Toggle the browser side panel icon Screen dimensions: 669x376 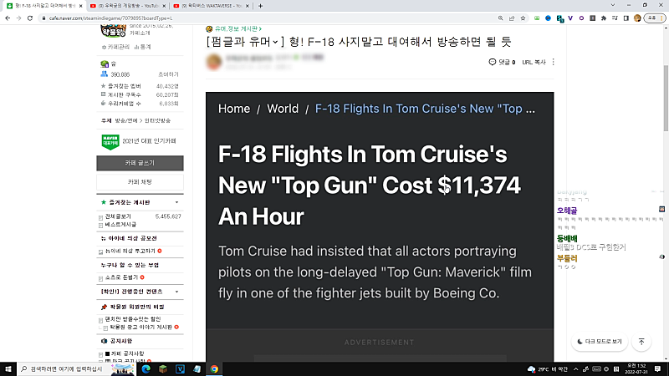pos(626,18)
